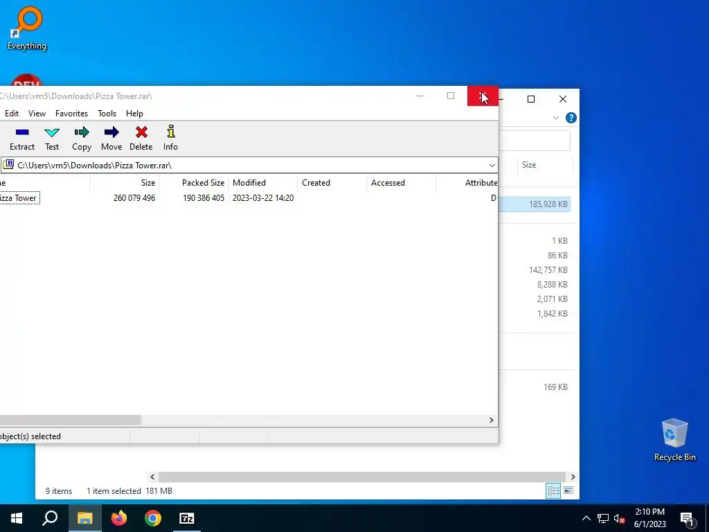Click packed size 190 386 405
The width and height of the screenshot is (709, 532).
click(x=204, y=198)
